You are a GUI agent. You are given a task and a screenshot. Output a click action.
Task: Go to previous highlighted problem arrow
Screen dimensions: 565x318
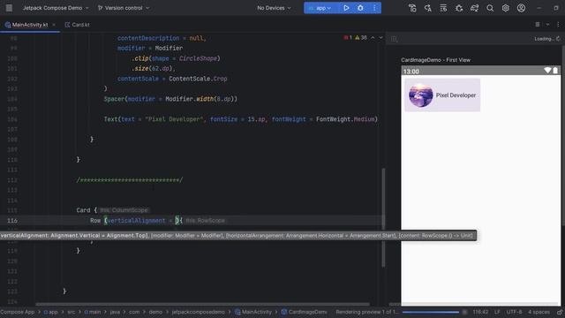point(373,37)
